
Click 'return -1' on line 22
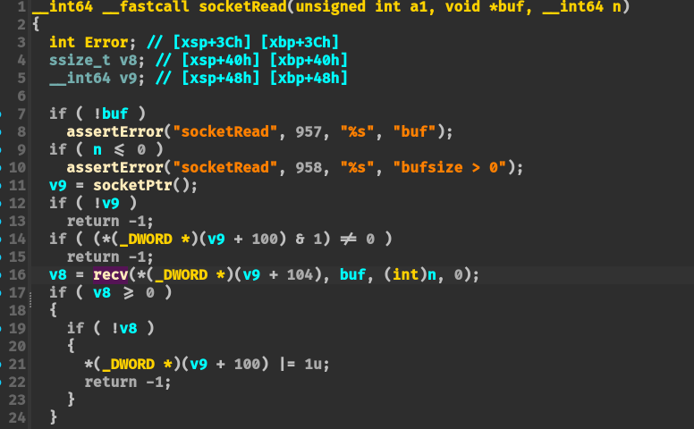coord(124,382)
